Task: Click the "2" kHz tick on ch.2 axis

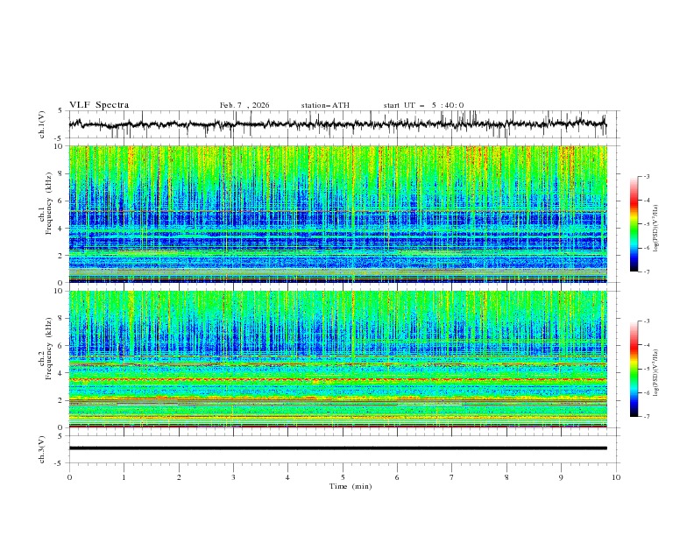Action: [x=61, y=400]
